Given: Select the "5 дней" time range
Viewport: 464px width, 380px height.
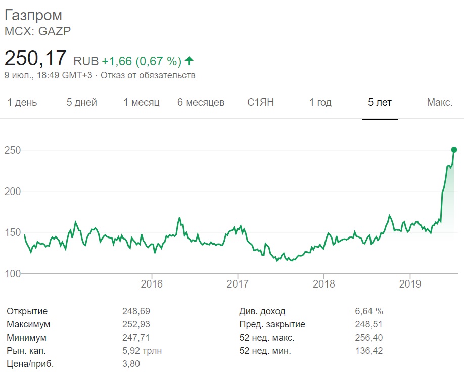Looking at the screenshot, I should coord(82,103).
